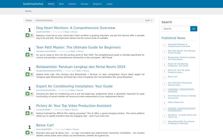Open sidebar link Besos Cart
This screenshot has width=223, height=139.
(x=173, y=77)
